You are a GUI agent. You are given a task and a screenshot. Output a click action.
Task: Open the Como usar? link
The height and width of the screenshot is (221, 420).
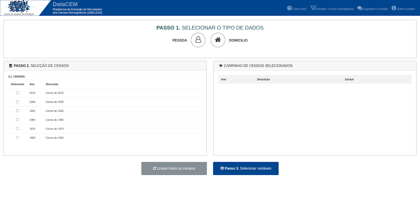pyautogui.click(x=300, y=9)
